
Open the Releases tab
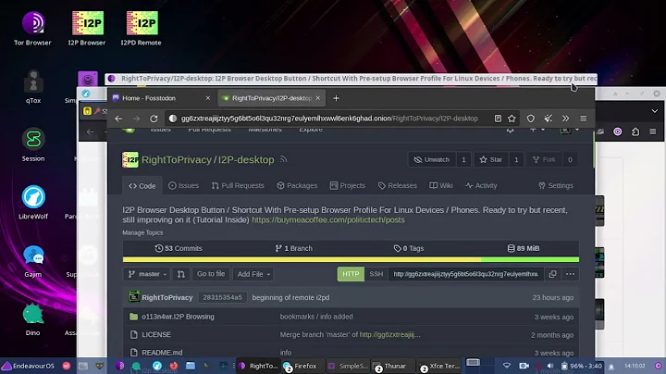(397, 186)
